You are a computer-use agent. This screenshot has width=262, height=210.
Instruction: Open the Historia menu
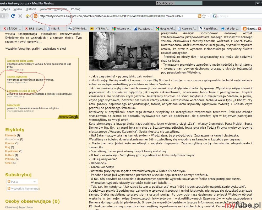(x=31, y=9)
